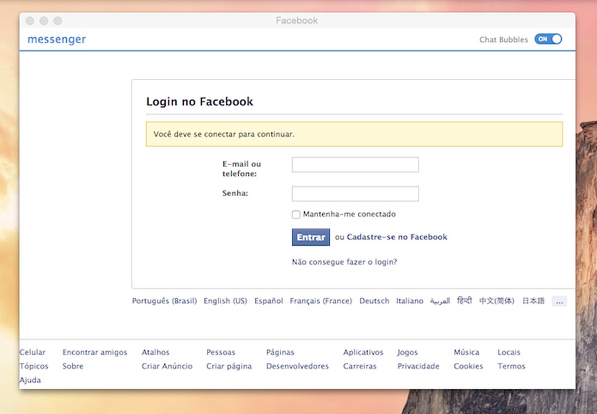Image resolution: width=597 pixels, height=414 pixels.
Task: Select English (US) language
Action: pyautogui.click(x=225, y=300)
